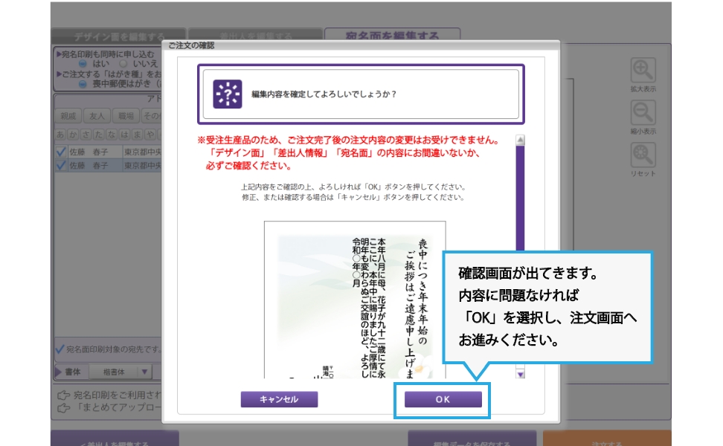Confirm the order by clicking OK
Screen dimensions: 723x446
pos(443,399)
